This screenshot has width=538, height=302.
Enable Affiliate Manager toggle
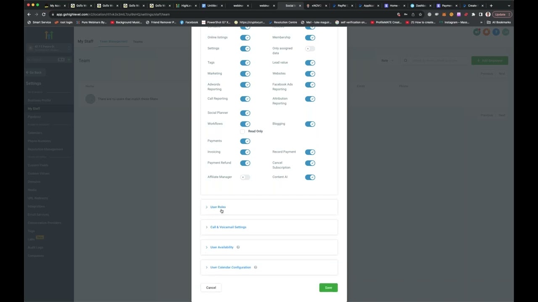[x=245, y=177]
